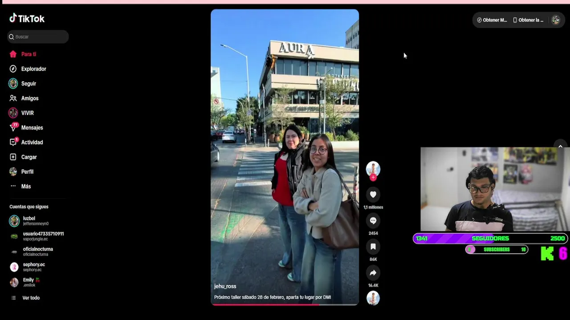
Task: Open profile avatar at top right
Action: point(556,20)
